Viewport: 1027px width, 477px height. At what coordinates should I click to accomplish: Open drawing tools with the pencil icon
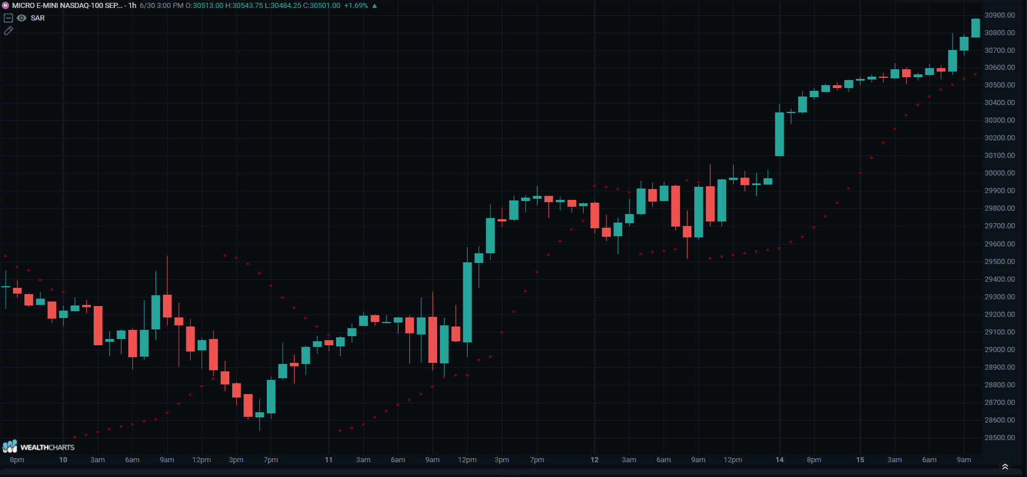(x=9, y=31)
